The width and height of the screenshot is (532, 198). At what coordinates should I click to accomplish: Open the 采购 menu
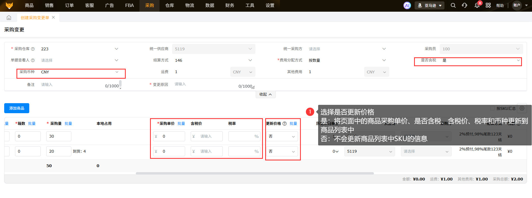[149, 6]
